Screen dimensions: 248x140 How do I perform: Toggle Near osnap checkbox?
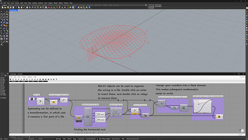pyautogui.click(x=1, y=79)
